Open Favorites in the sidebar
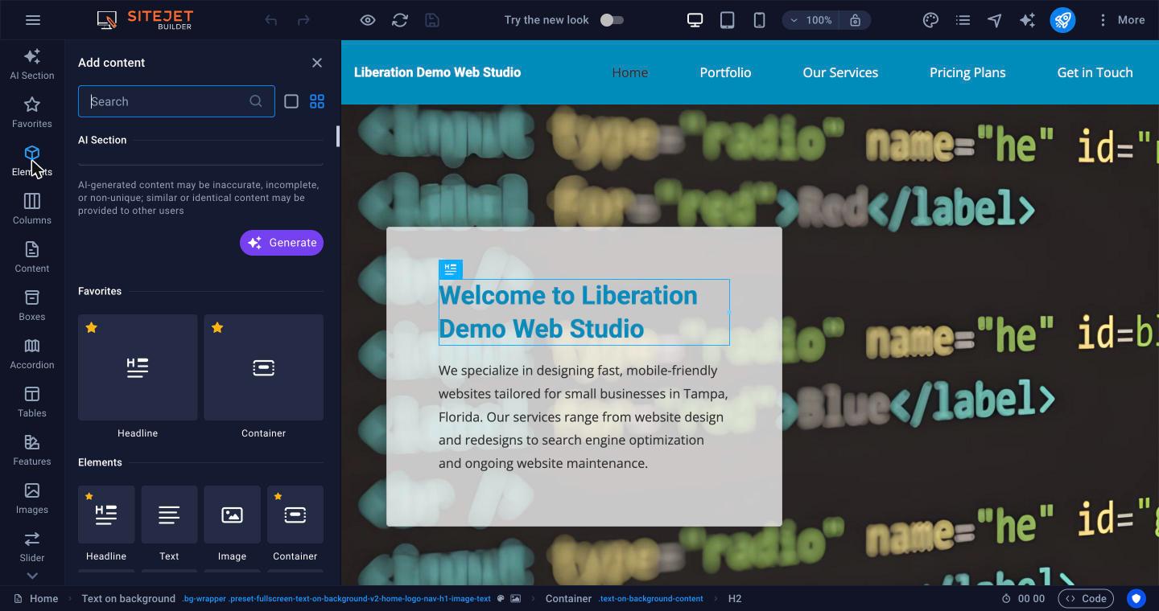The width and height of the screenshot is (1159, 611). pyautogui.click(x=32, y=113)
